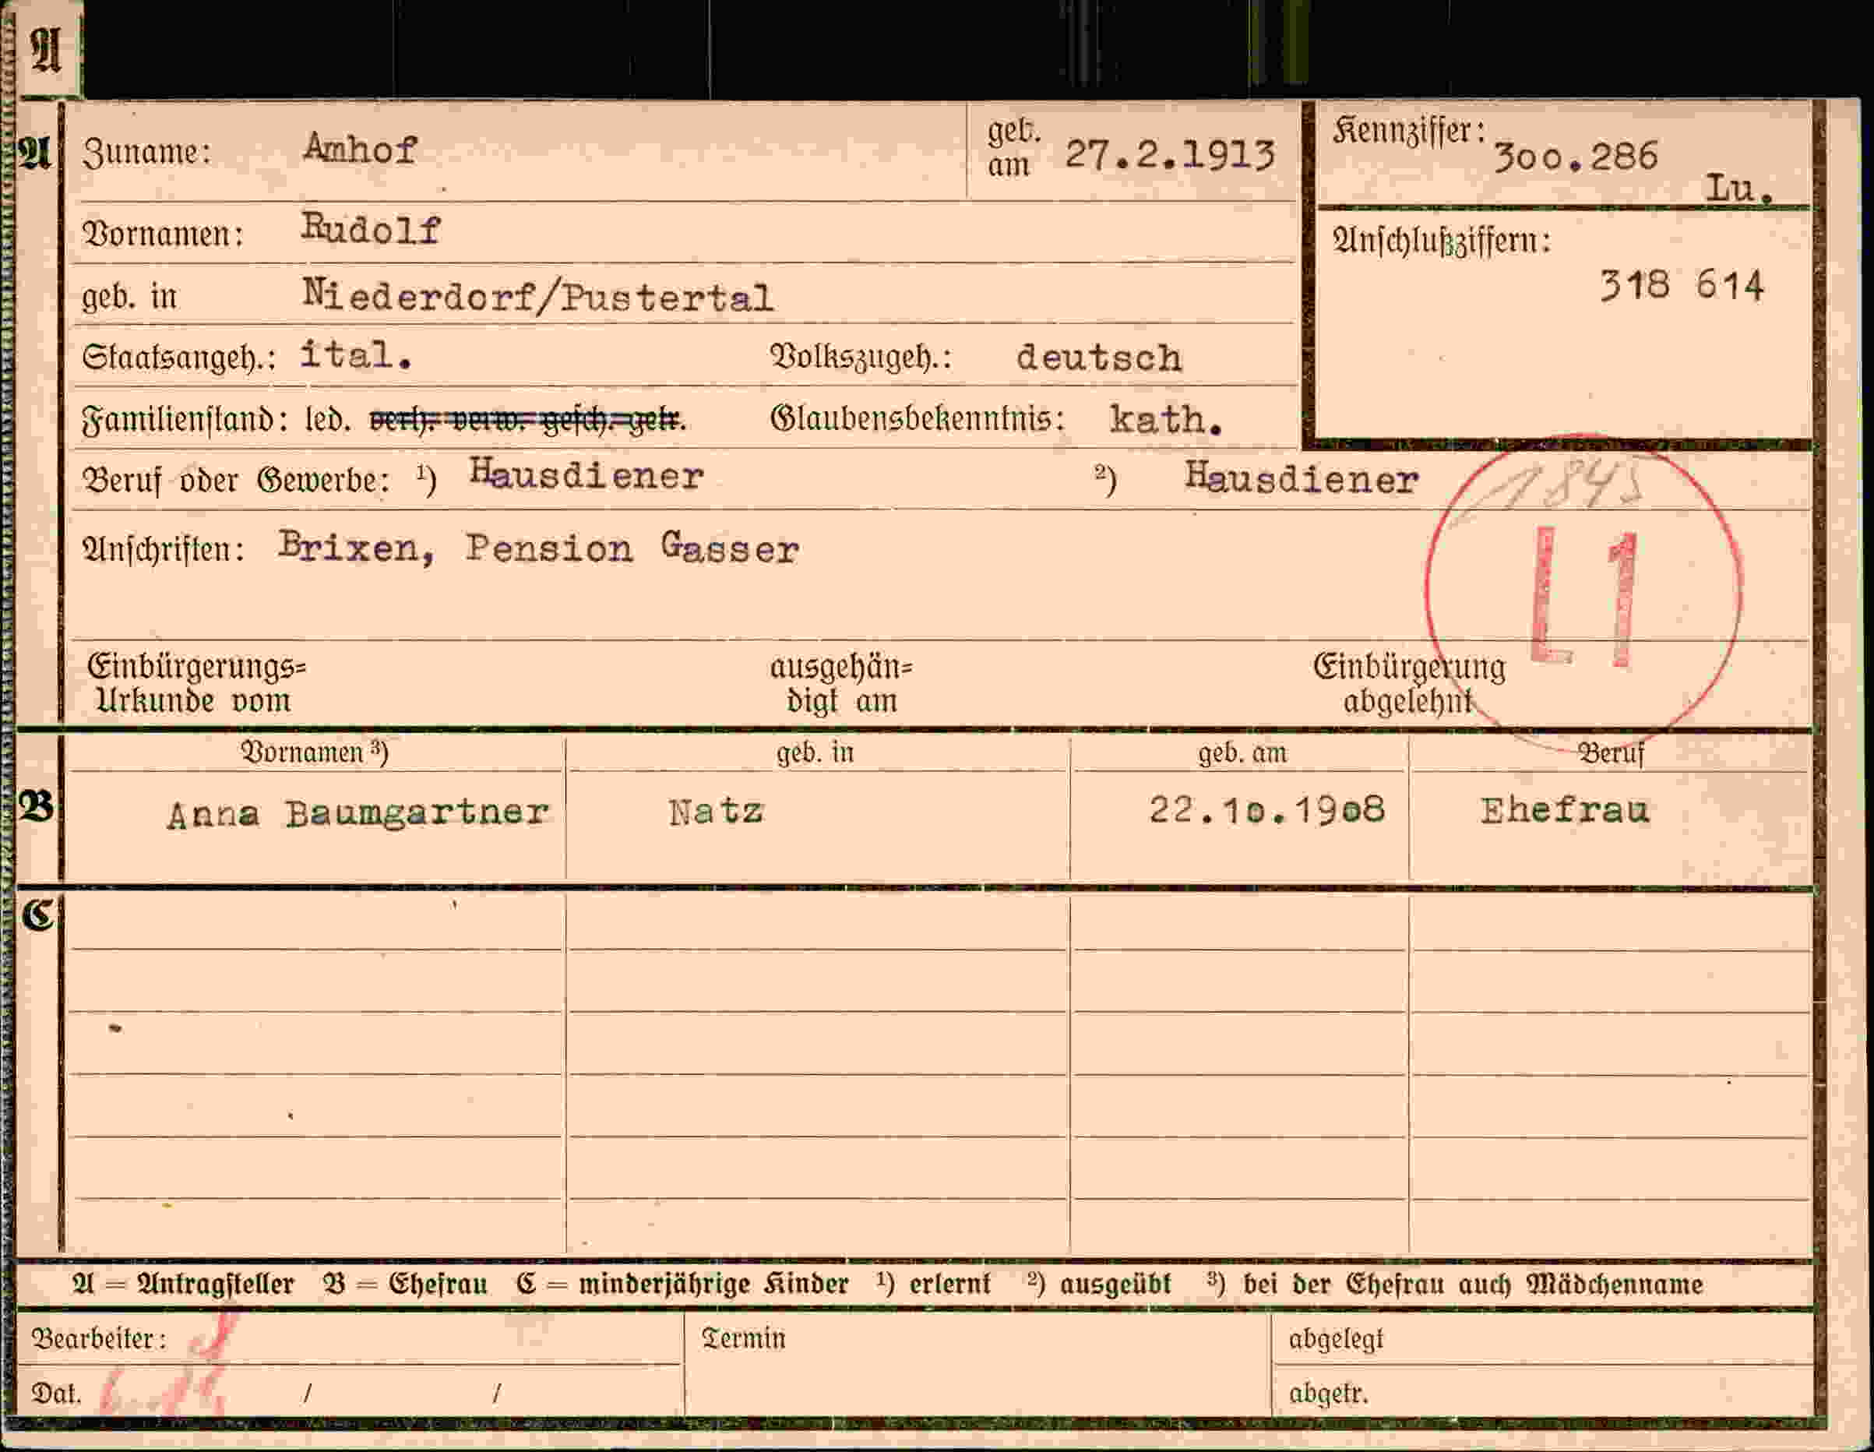Viewport: 1874px width, 1452px height.
Task: Select the "Beruf oder Gewerbe:" label
Action: pos(235,481)
